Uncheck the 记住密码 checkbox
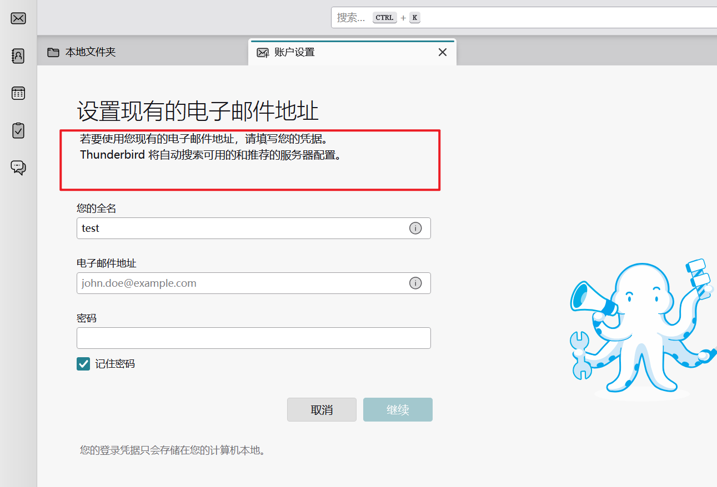Image resolution: width=717 pixels, height=487 pixels. [x=83, y=363]
